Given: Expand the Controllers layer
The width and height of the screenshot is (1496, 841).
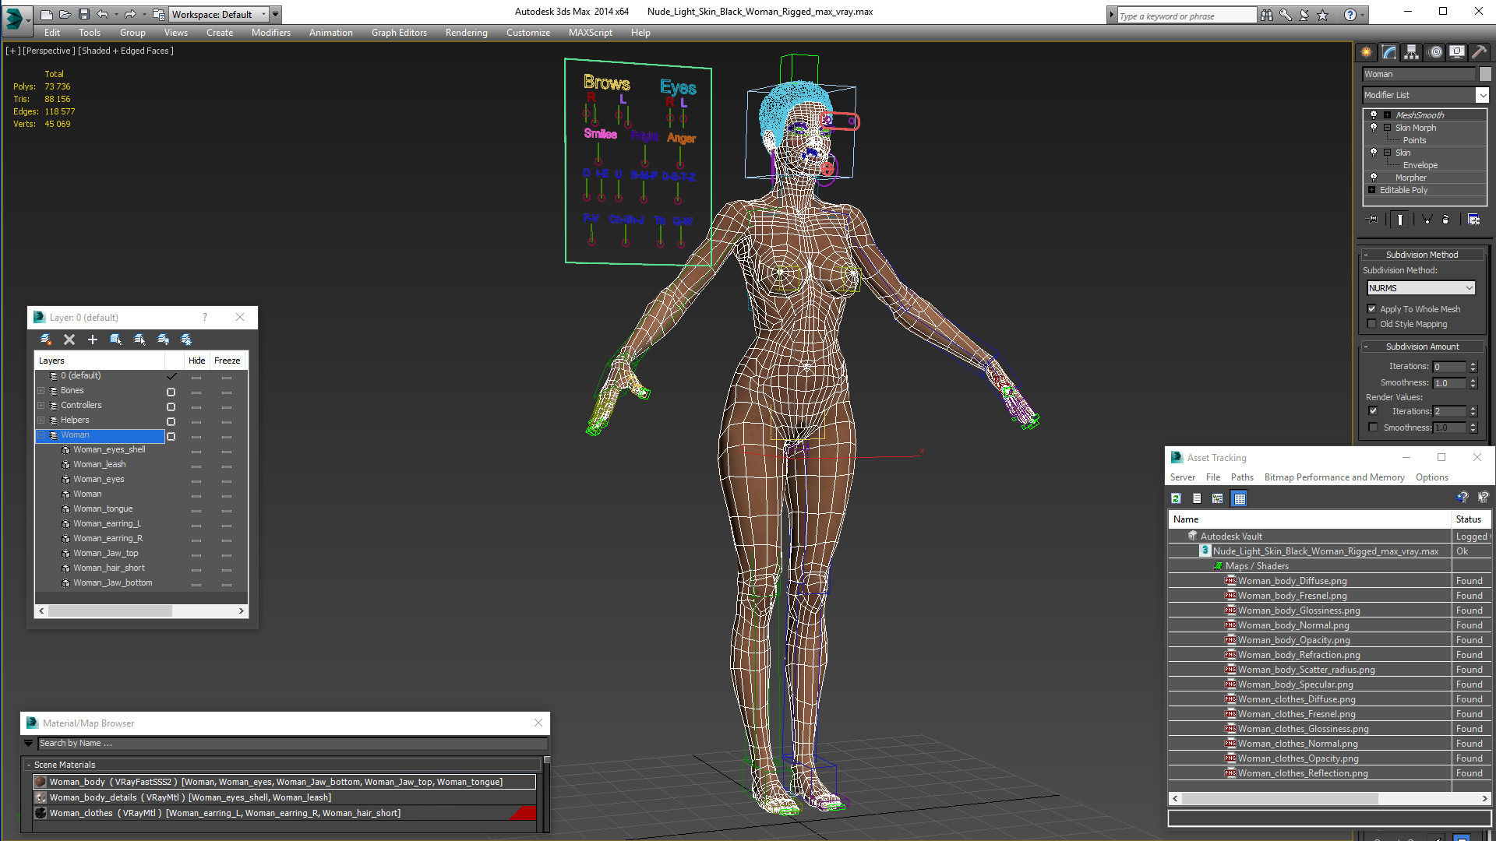Looking at the screenshot, I should (41, 406).
